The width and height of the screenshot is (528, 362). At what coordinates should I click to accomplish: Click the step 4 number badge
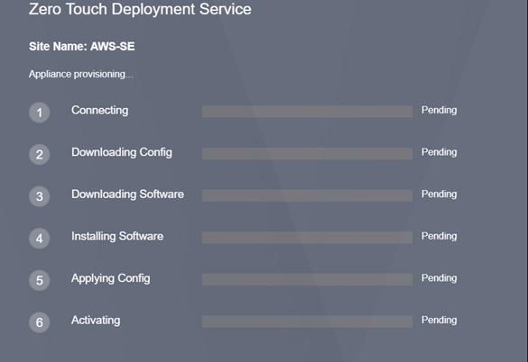[x=40, y=239]
